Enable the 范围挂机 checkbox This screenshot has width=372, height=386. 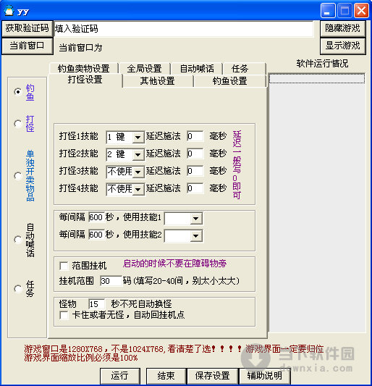click(64, 266)
